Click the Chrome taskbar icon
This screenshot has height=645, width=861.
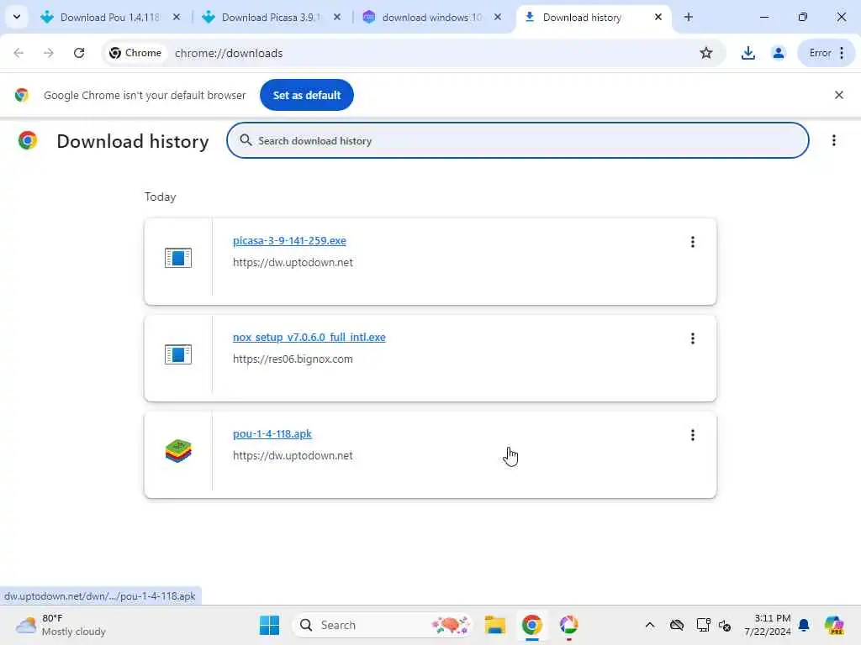531,625
